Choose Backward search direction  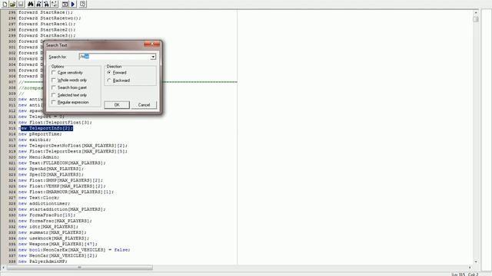(109, 80)
